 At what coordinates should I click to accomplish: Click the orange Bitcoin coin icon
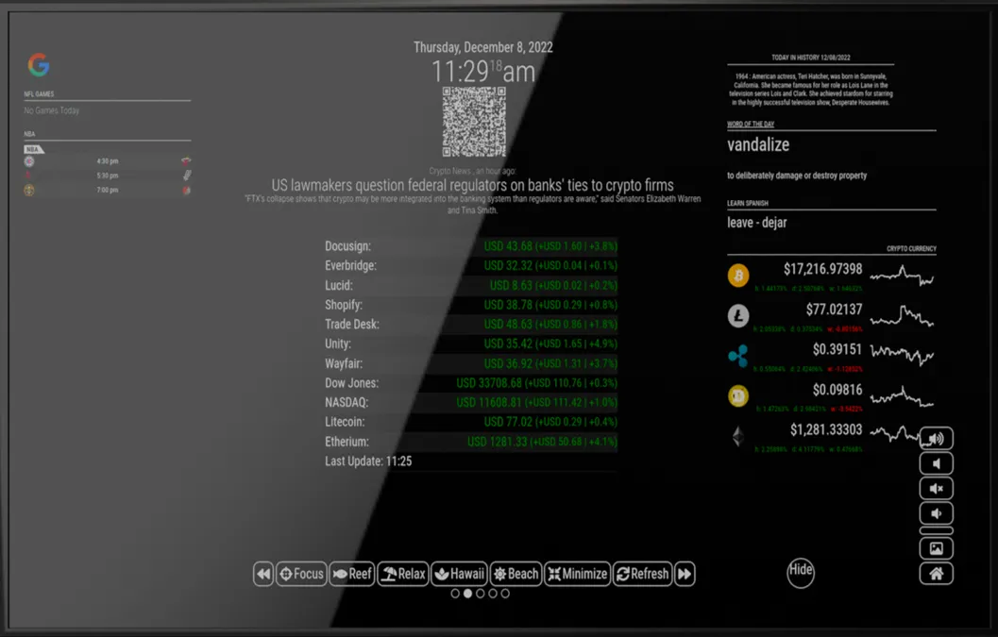click(x=738, y=276)
